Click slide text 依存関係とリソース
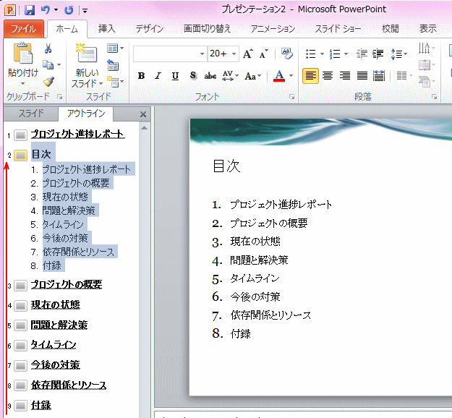The image size is (452, 418). click(x=270, y=315)
